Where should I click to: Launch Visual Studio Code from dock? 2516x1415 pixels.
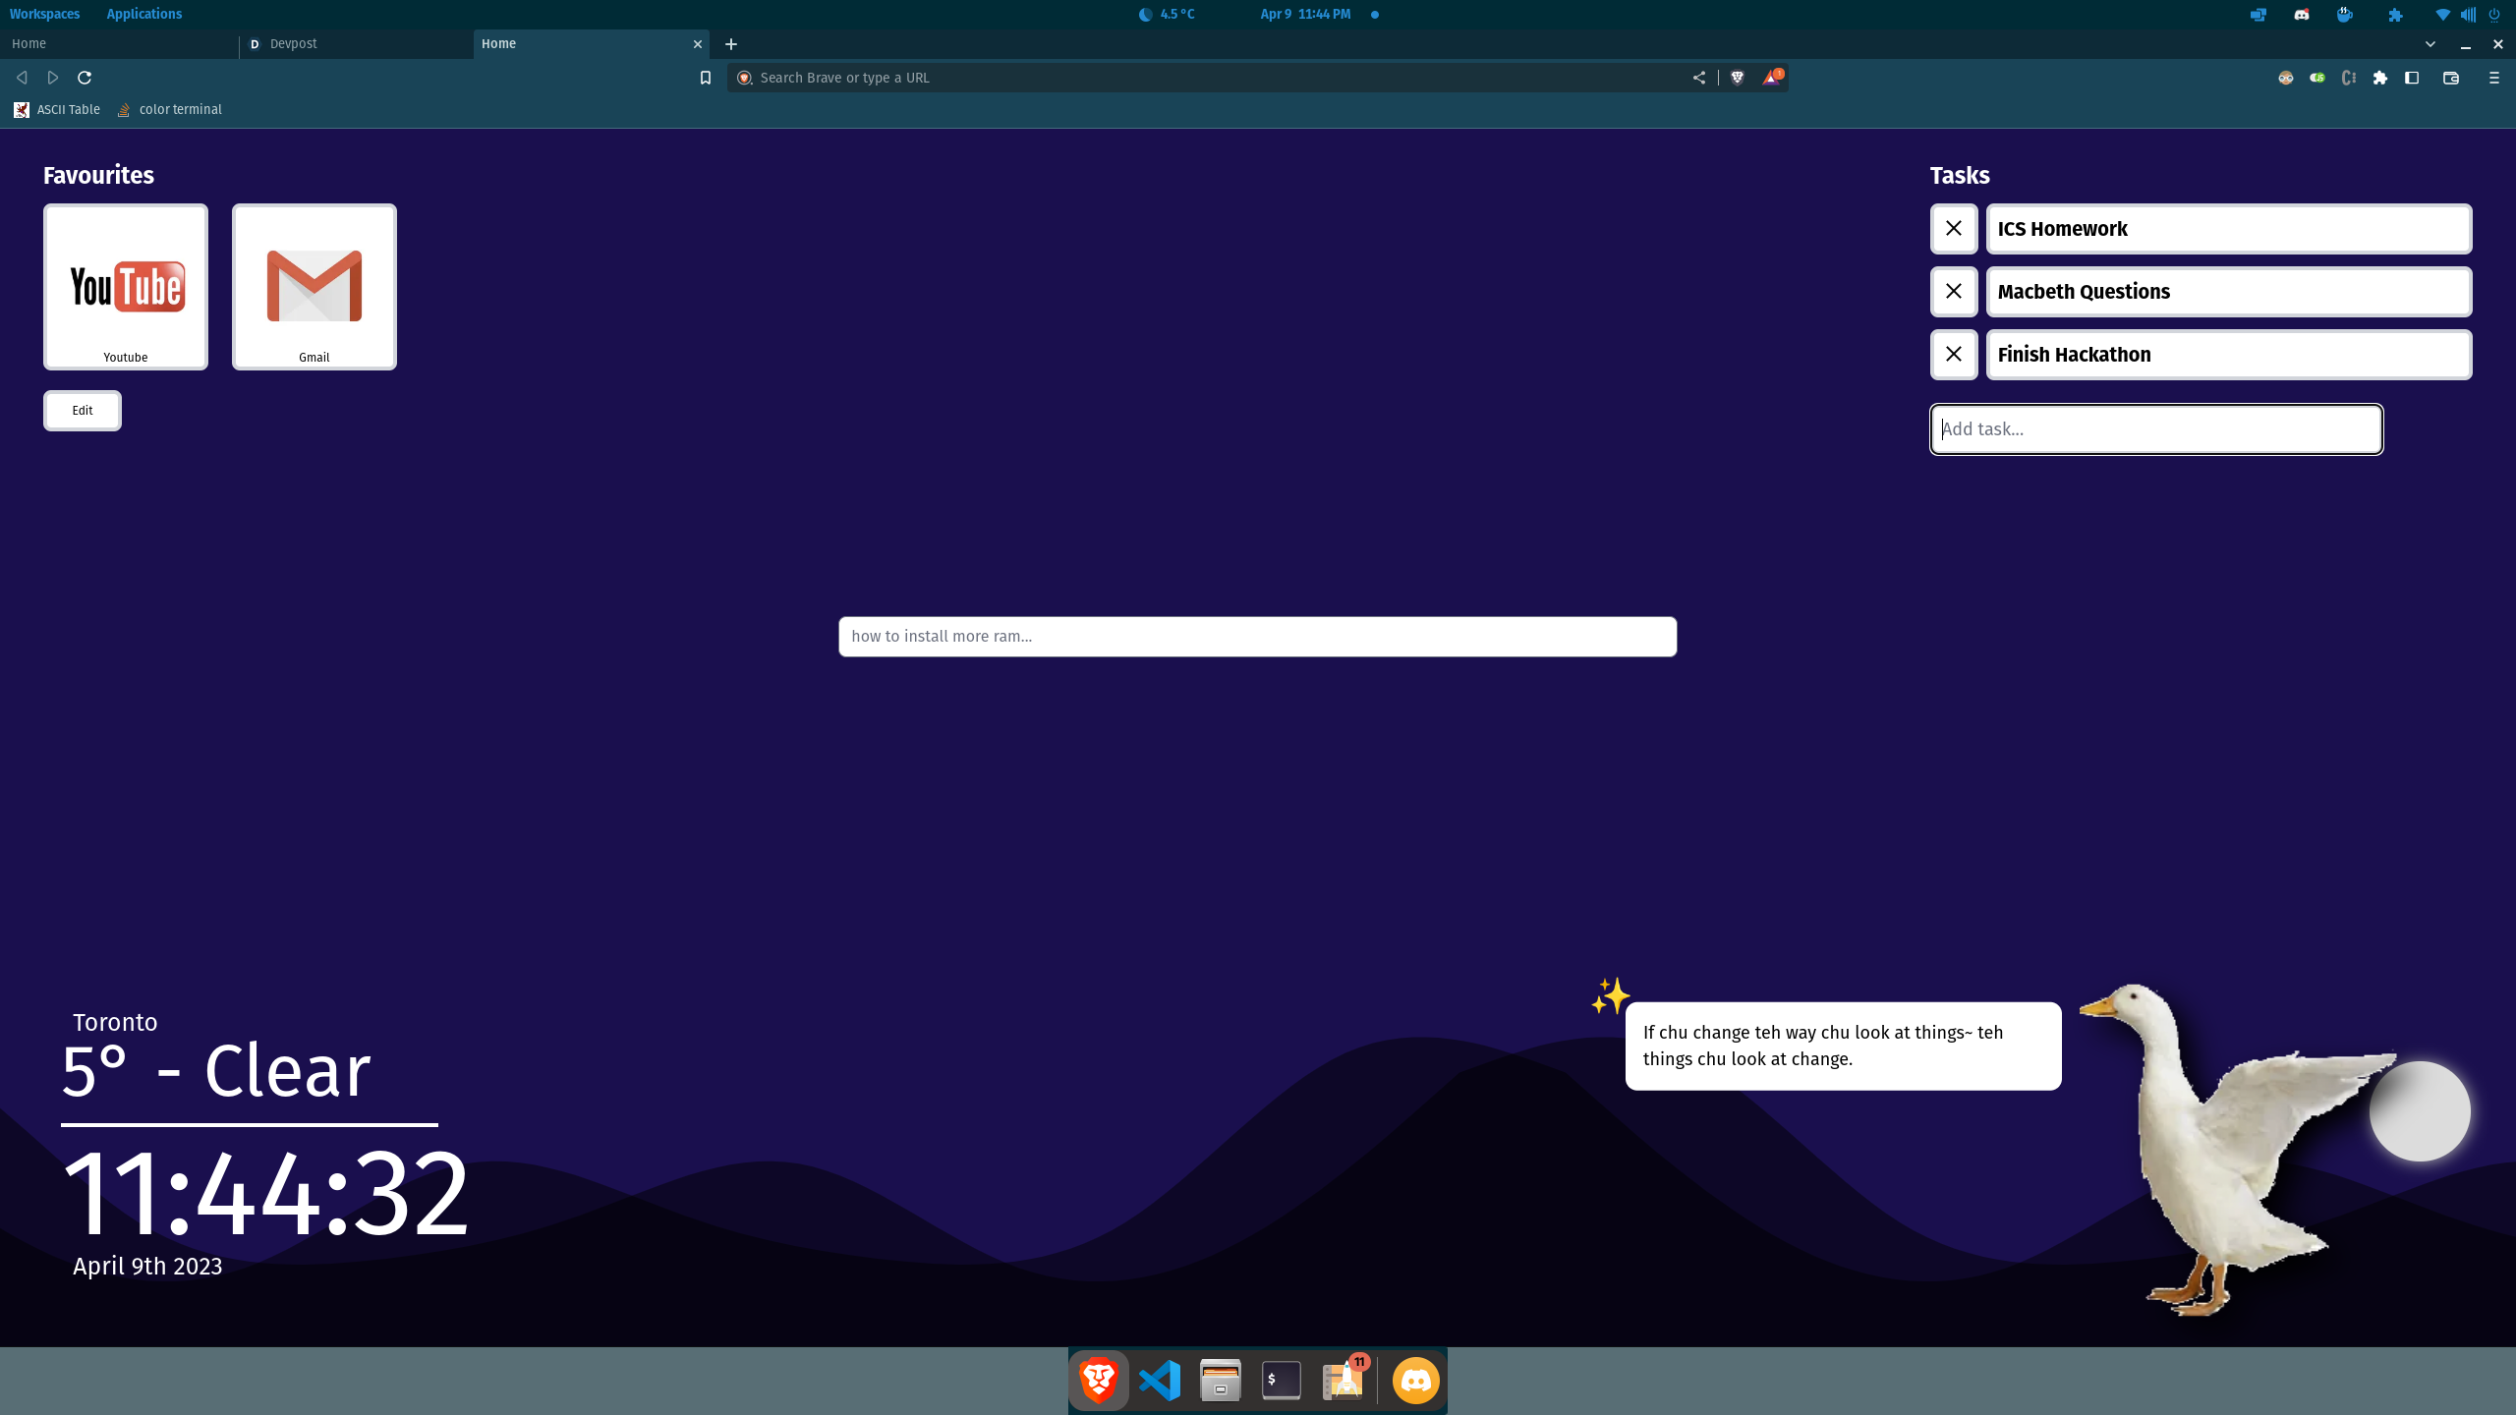[x=1160, y=1381]
